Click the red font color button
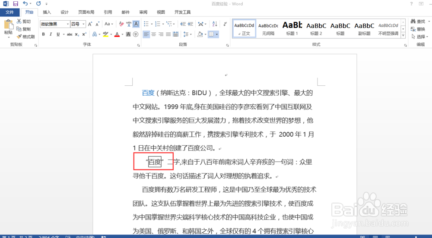The width and height of the screenshot is (432, 238). (117, 34)
